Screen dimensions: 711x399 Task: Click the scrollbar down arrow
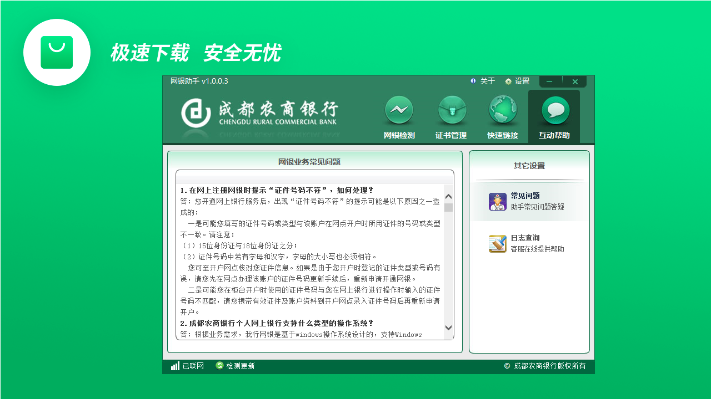[449, 327]
